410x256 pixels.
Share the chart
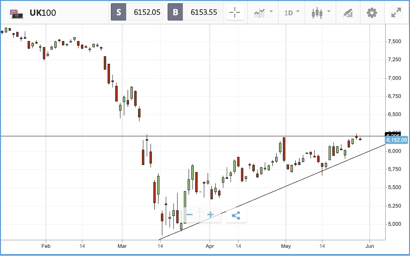coord(236,215)
